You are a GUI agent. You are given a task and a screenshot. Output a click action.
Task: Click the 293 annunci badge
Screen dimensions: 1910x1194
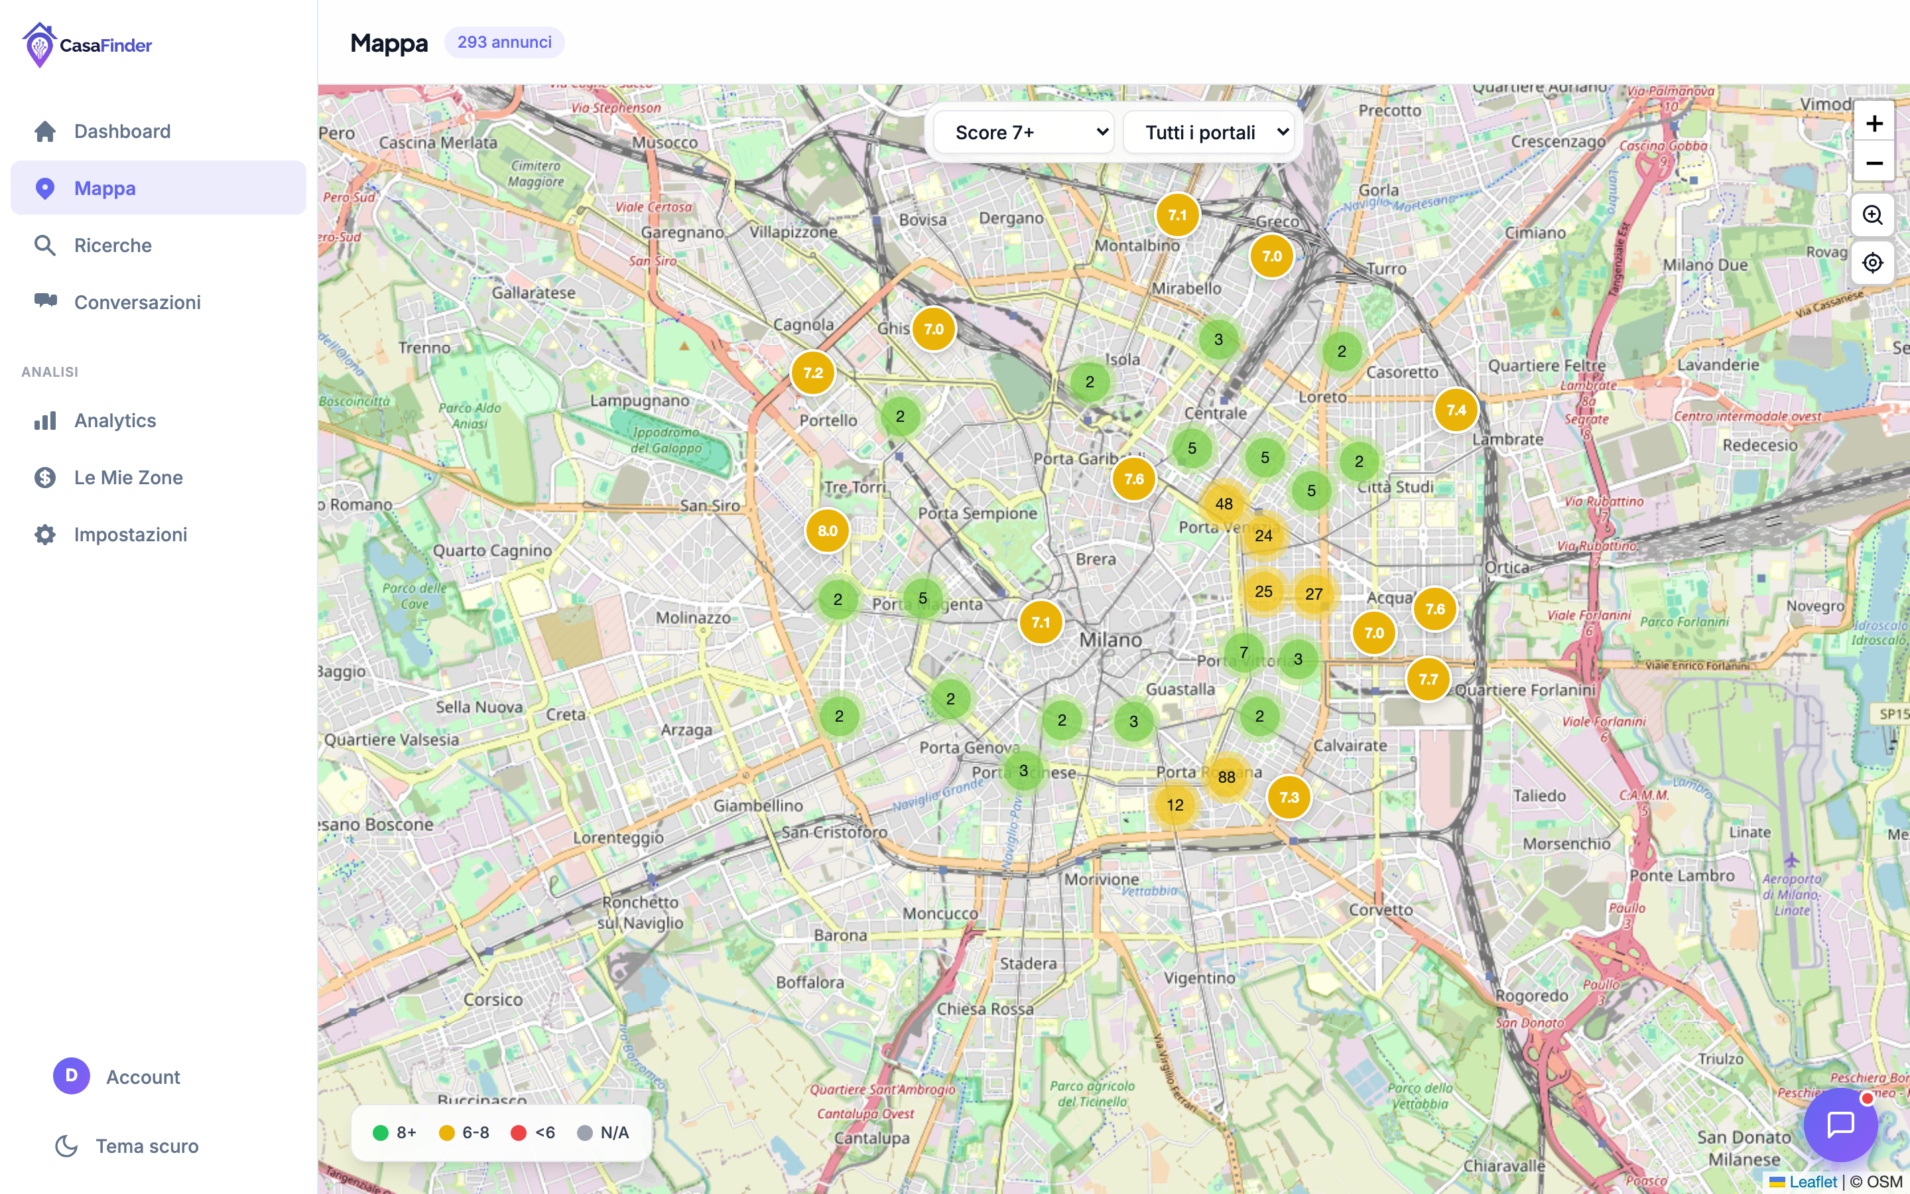[x=504, y=42]
